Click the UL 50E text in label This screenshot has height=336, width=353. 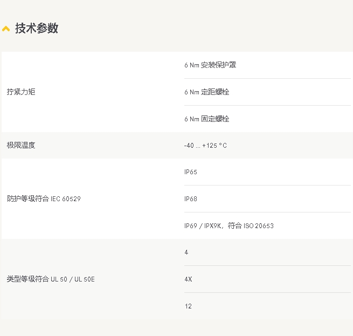pyautogui.click(x=85, y=279)
